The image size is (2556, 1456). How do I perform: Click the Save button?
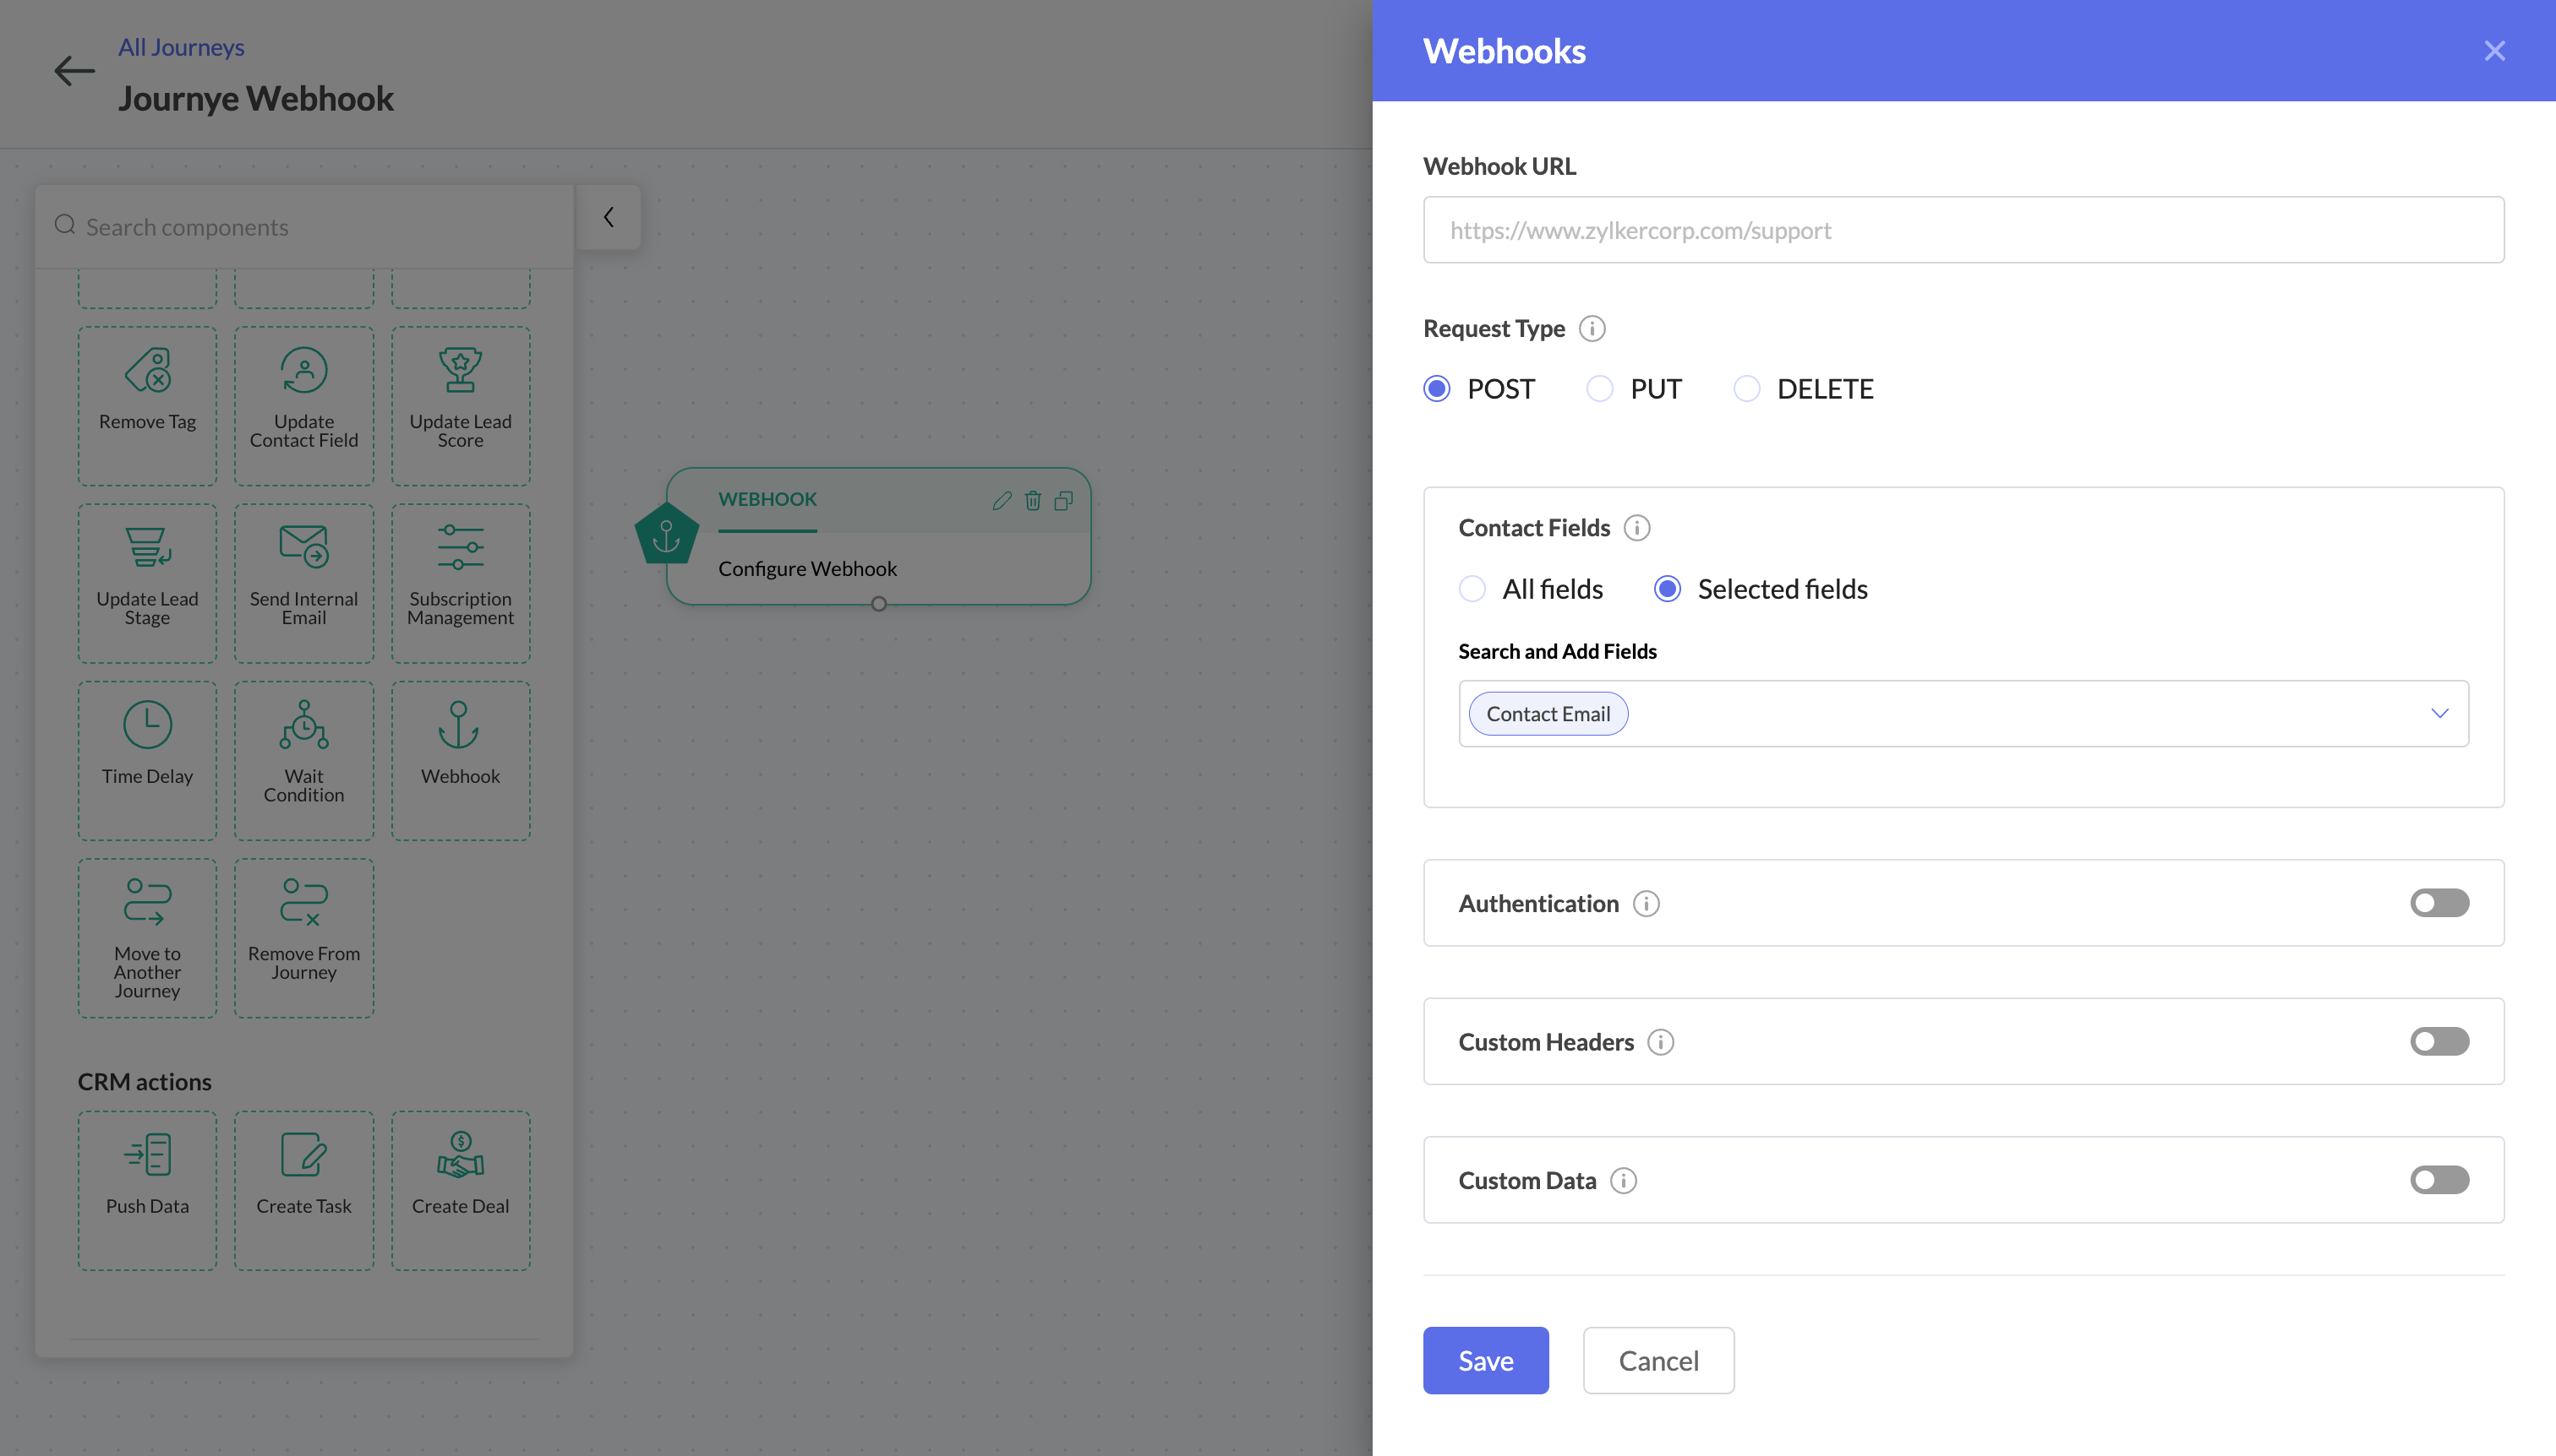coord(1485,1360)
